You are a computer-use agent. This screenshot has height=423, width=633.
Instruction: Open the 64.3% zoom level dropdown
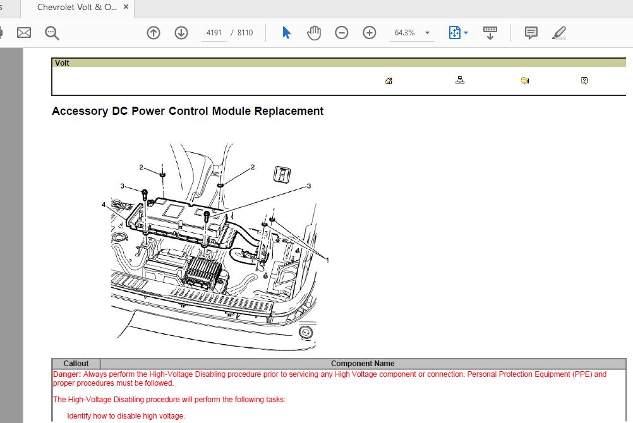428,33
